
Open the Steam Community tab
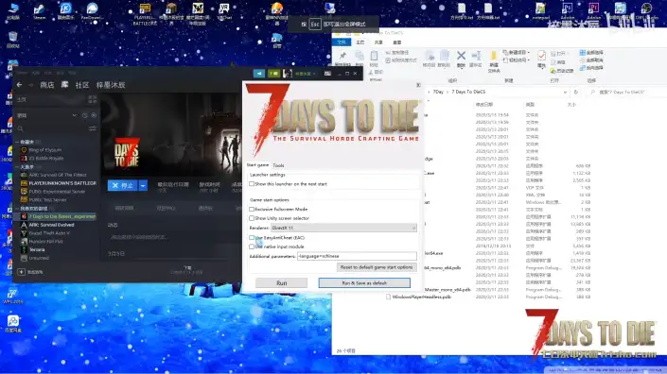pyautogui.click(x=81, y=85)
